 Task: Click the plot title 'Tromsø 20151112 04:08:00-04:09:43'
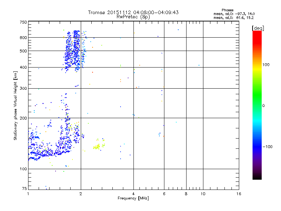click(x=133, y=12)
